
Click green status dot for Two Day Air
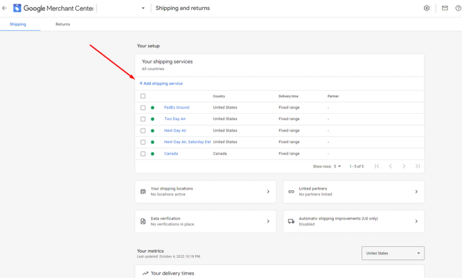point(152,119)
